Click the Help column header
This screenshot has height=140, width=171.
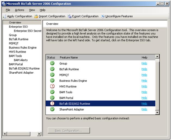pos(145,57)
